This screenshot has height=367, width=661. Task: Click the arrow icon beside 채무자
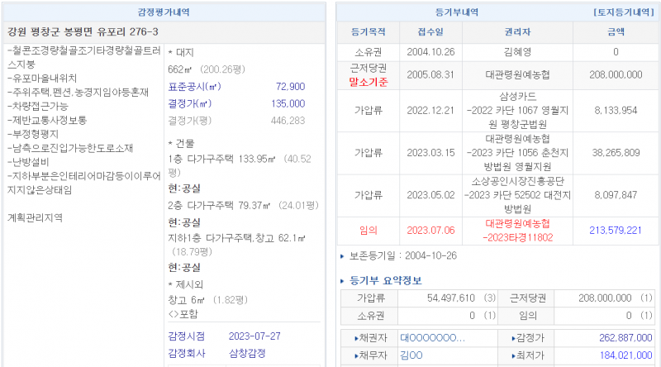[357, 355]
